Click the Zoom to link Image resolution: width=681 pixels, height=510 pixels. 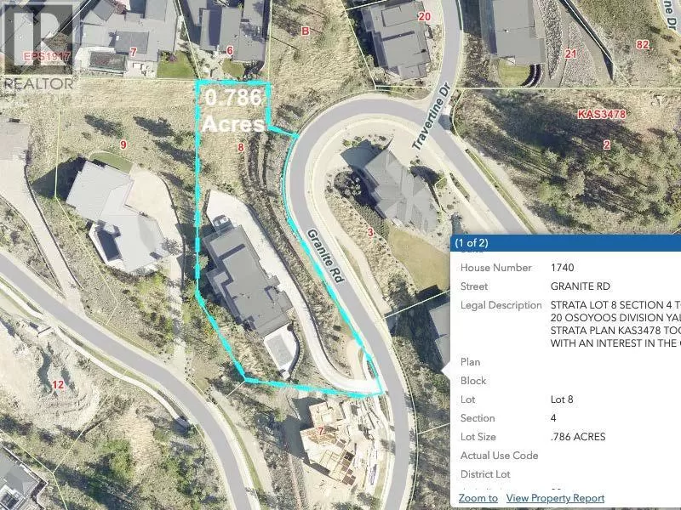pyautogui.click(x=478, y=498)
